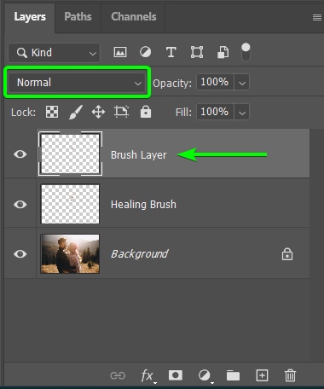Switch to the Channels tab

pos(134,17)
